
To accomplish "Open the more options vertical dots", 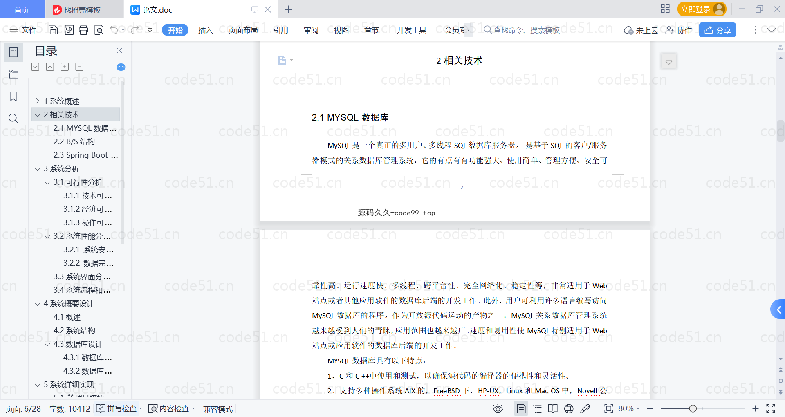I will point(755,30).
